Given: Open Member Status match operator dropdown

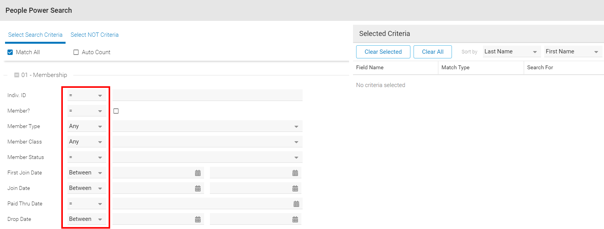Looking at the screenshot, I should tap(87, 157).
